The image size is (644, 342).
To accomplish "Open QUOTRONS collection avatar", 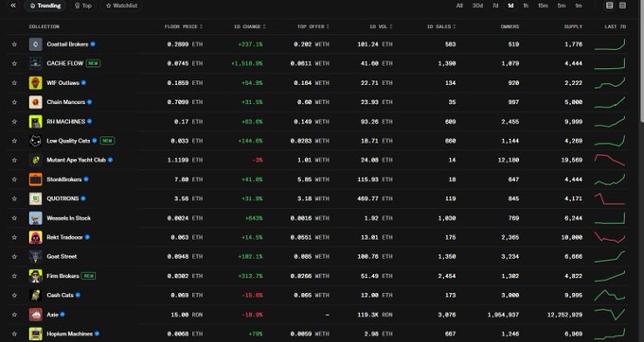I will point(36,198).
